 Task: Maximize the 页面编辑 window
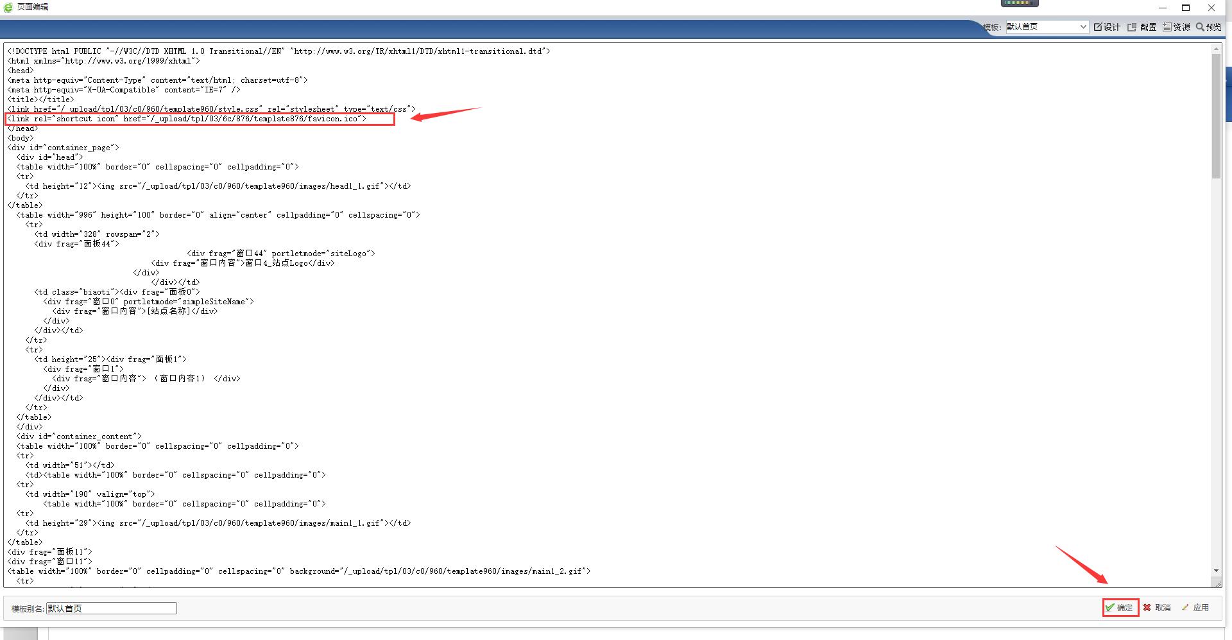pos(1186,8)
